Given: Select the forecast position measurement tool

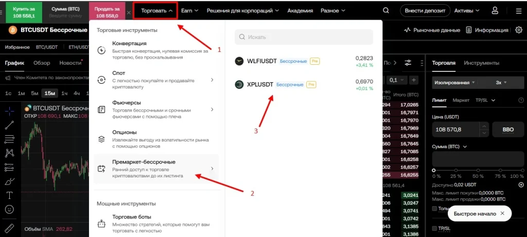Looking at the screenshot, I should [9, 167].
